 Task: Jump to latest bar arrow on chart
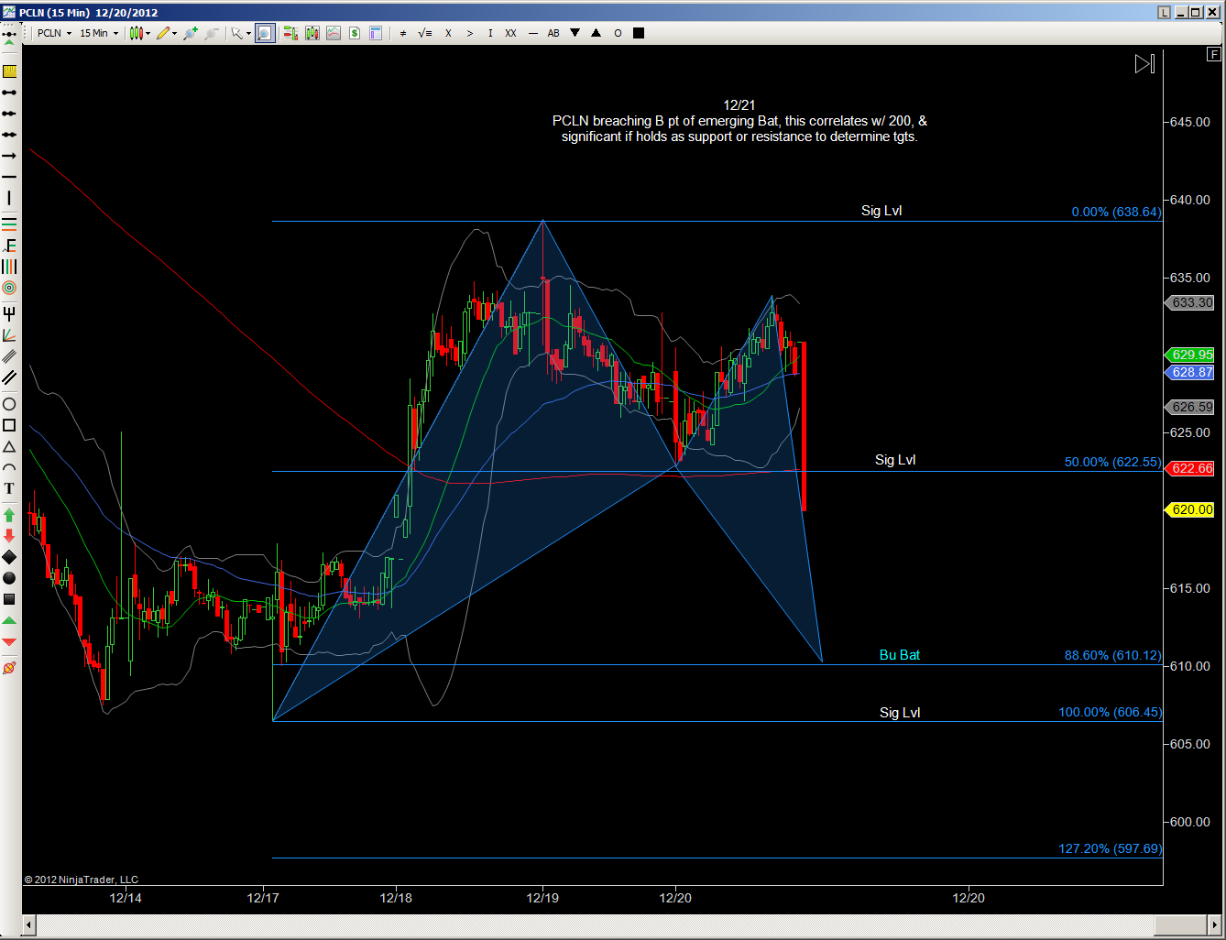pyautogui.click(x=1144, y=64)
